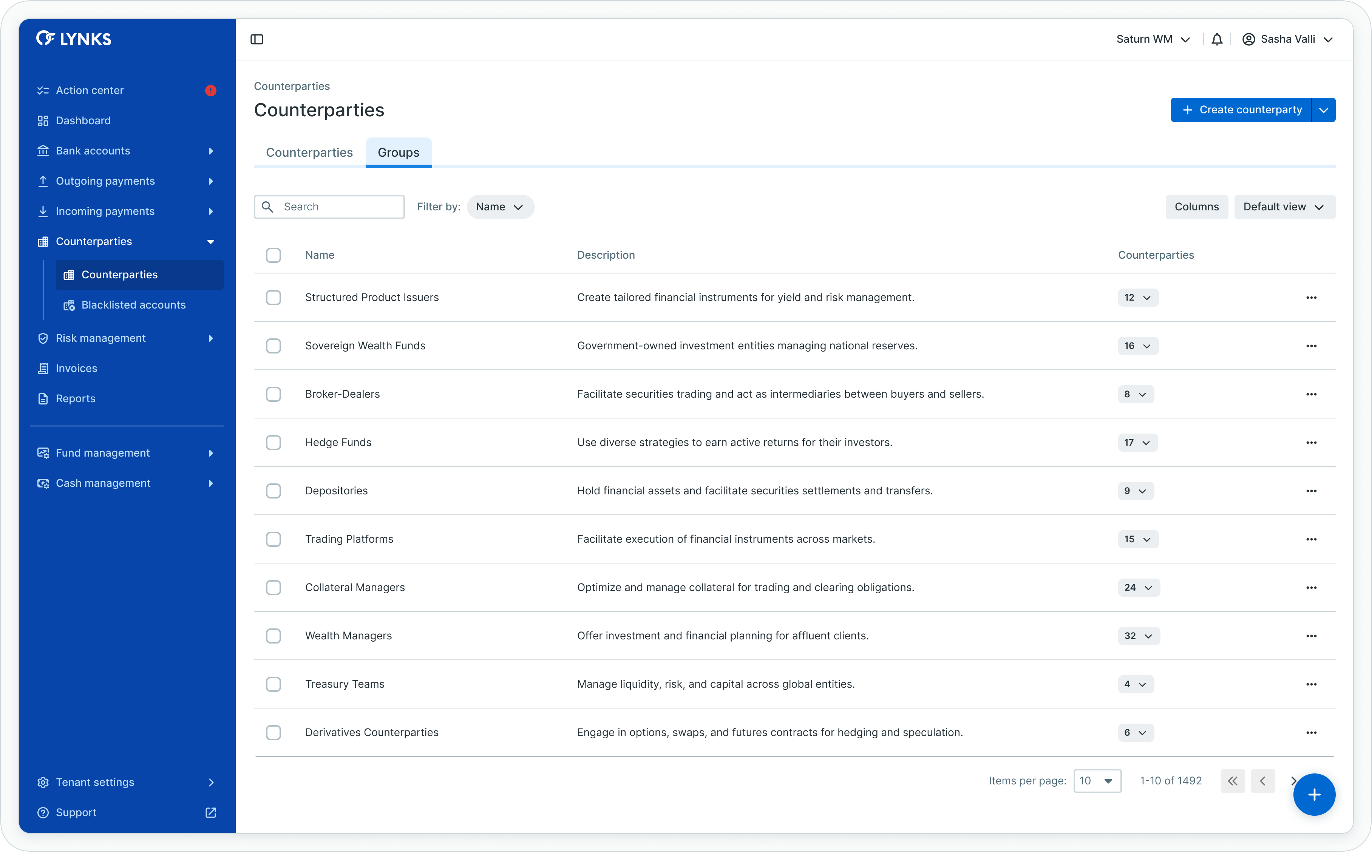
Task: Click the blue floating plus button
Action: pyautogui.click(x=1314, y=795)
